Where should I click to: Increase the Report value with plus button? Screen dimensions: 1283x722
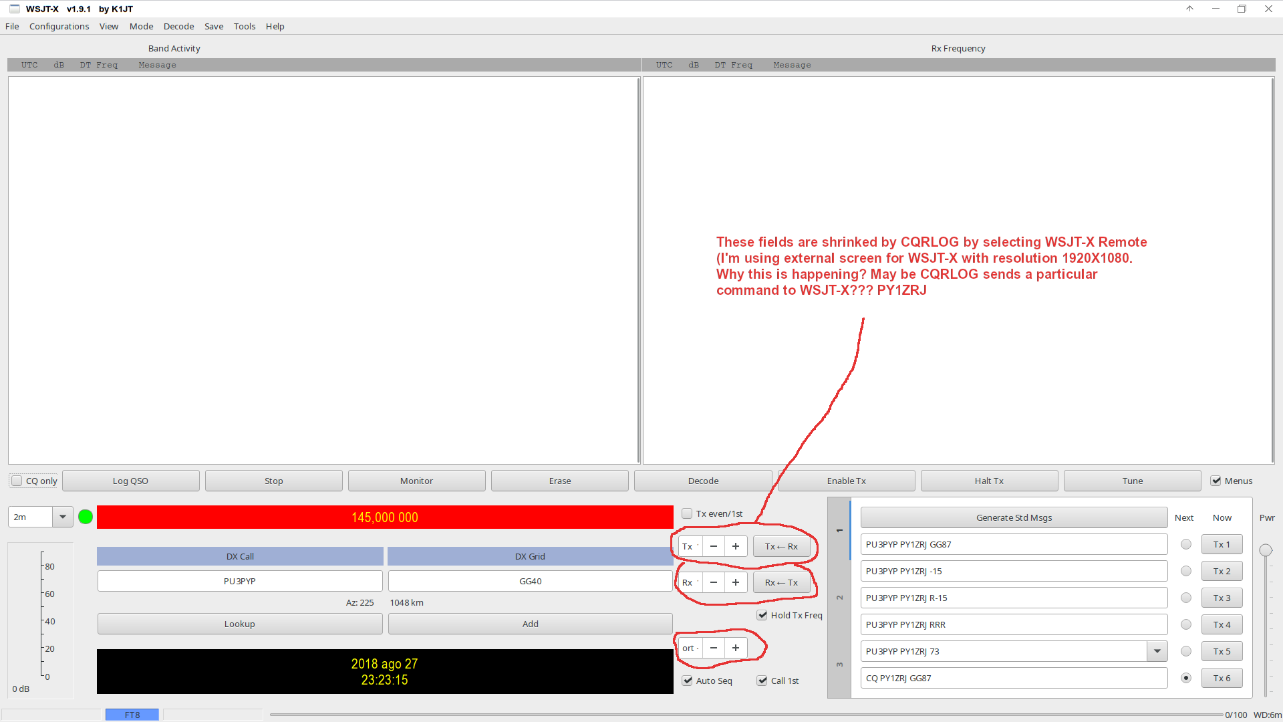pos(736,648)
